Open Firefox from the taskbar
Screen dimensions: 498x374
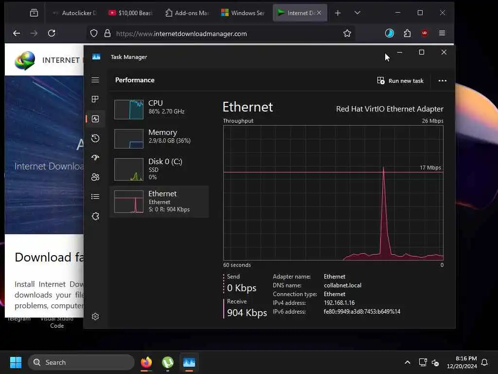[x=146, y=362]
